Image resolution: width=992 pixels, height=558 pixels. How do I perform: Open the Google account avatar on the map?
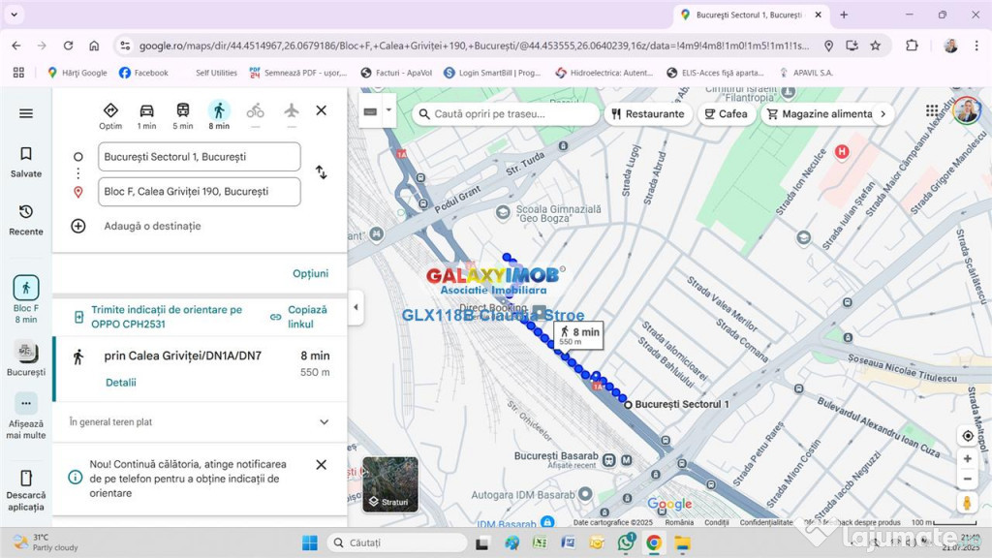pos(966,110)
